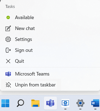The width and height of the screenshot is (100, 111).
Task: Click the Settings gear icon in menu
Action: [8, 39]
